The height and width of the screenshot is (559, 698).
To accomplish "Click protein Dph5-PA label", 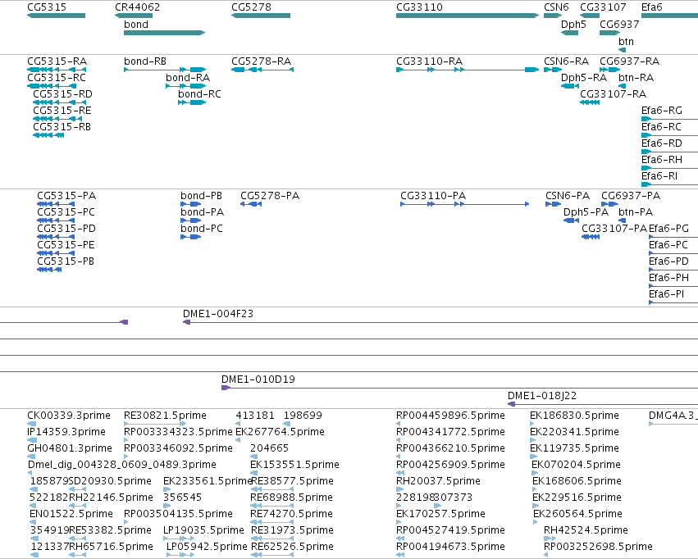I will (586, 212).
